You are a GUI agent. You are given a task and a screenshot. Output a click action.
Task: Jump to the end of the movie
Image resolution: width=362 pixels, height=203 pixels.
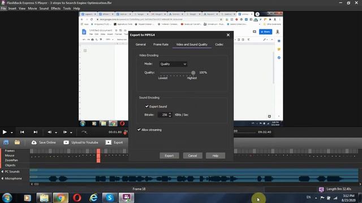click(35, 132)
